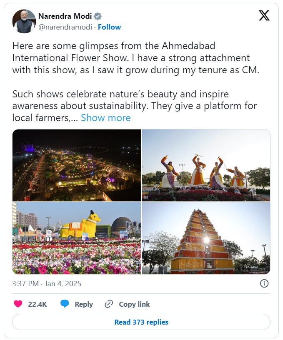Open the Read 373 replies button

coord(141,322)
